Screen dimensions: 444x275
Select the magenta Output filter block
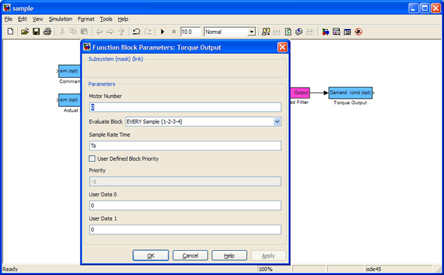tap(300, 92)
